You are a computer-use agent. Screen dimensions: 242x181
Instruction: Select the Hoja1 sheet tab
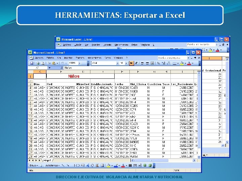[47, 161]
